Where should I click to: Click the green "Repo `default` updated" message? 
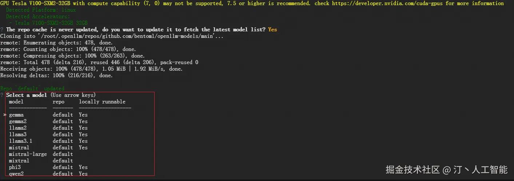pyautogui.click(x=32, y=88)
